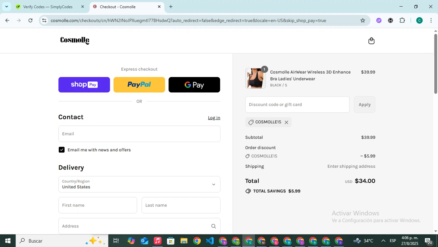
Task: Close the Verify Codes — SimplyCodes tab
Action: tap(83, 7)
